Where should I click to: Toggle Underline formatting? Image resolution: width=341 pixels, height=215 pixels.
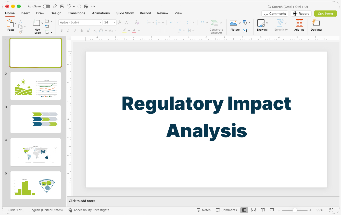click(74, 31)
